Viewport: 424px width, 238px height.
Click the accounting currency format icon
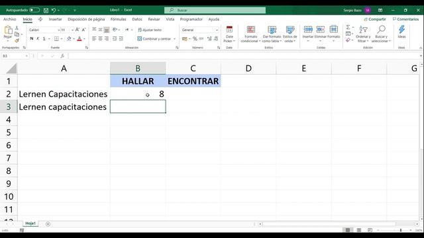[185, 39]
